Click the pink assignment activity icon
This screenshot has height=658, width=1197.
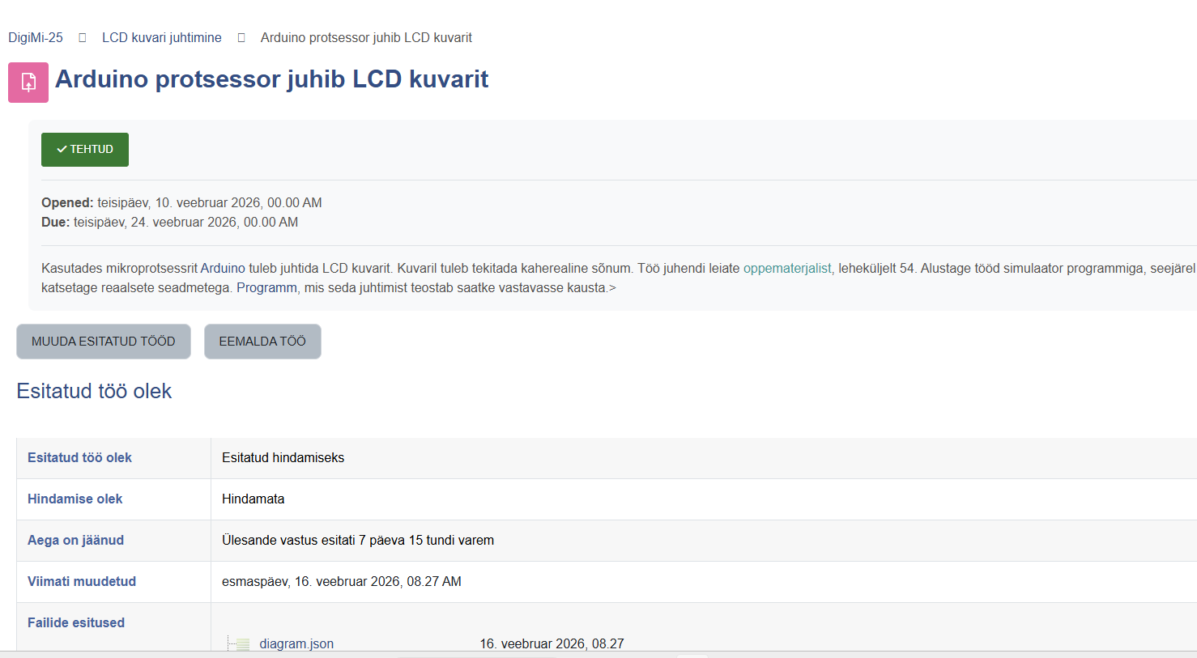(x=28, y=83)
